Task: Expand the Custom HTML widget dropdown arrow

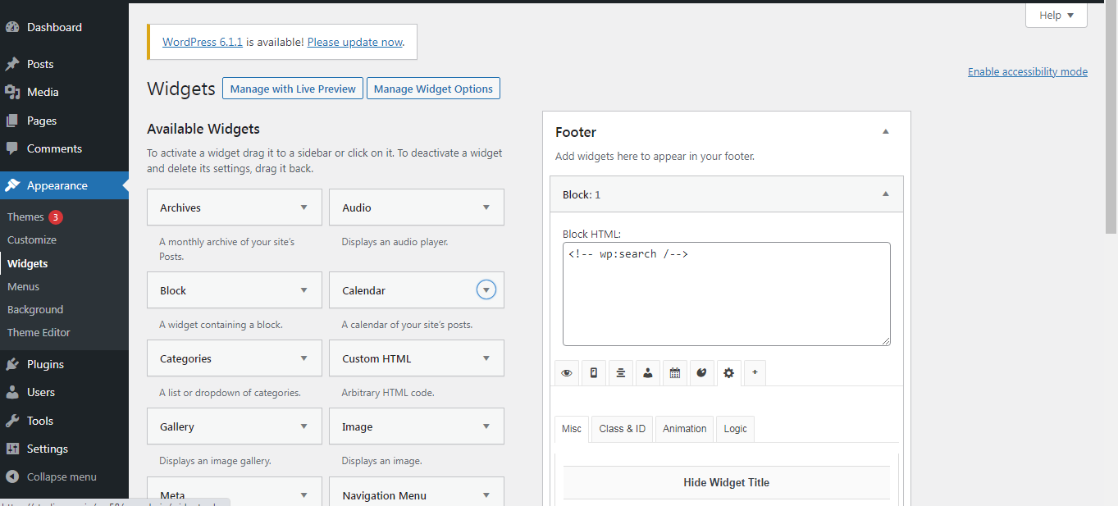Action: click(x=486, y=358)
